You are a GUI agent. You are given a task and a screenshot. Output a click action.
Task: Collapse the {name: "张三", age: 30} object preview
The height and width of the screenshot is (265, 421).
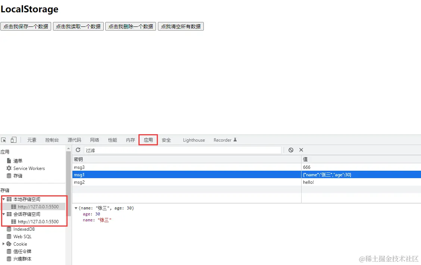76,208
